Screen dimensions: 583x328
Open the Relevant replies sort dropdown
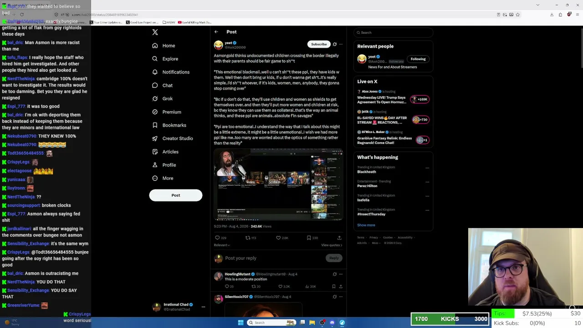(x=222, y=245)
